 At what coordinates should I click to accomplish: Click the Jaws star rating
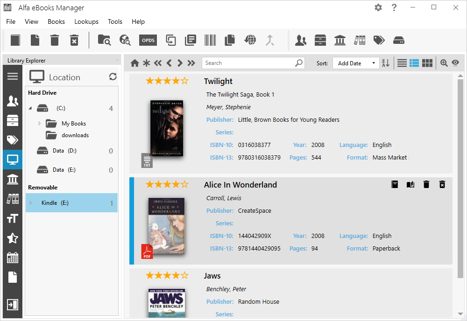tap(167, 275)
